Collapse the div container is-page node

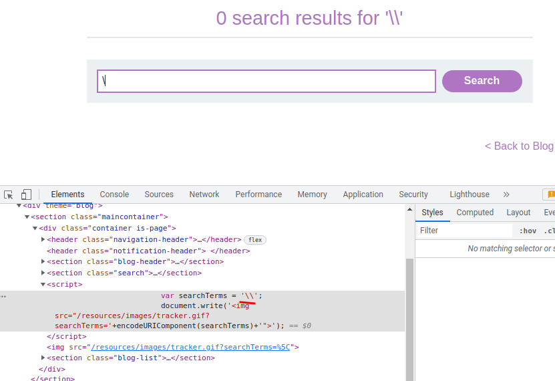(35, 228)
